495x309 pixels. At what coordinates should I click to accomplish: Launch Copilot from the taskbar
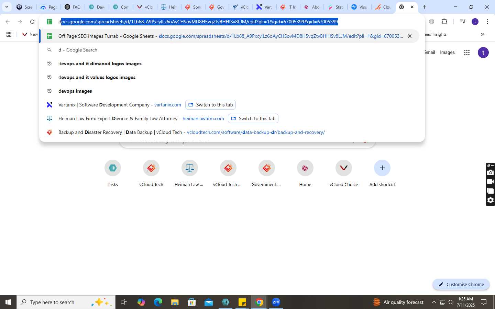[x=141, y=302]
